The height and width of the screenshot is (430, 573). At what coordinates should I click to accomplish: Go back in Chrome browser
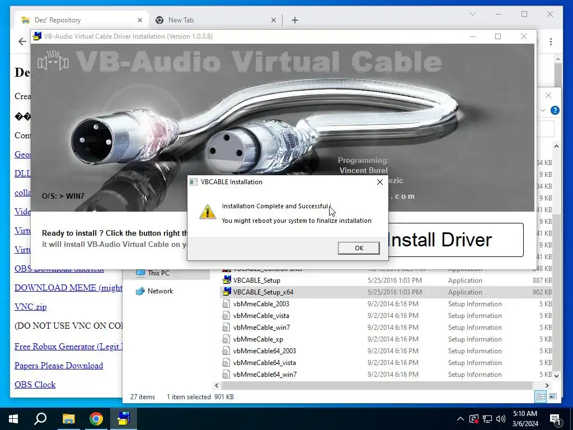click(x=22, y=41)
